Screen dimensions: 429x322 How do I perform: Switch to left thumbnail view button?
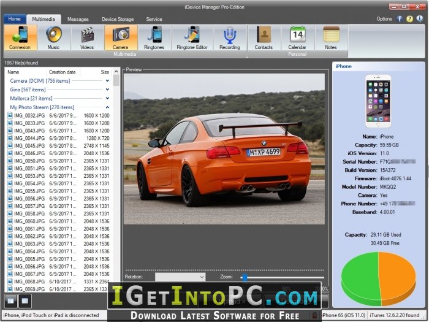11,301
